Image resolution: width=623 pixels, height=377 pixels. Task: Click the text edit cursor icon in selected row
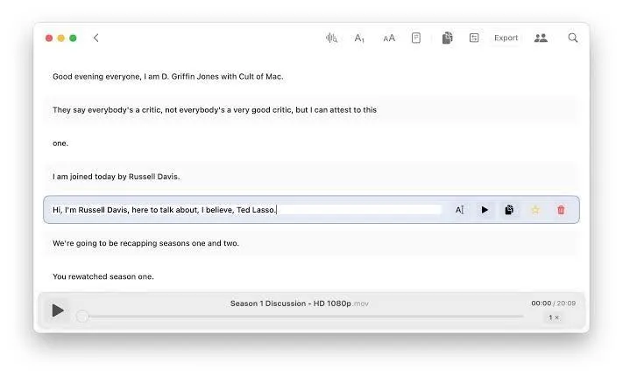tap(460, 210)
